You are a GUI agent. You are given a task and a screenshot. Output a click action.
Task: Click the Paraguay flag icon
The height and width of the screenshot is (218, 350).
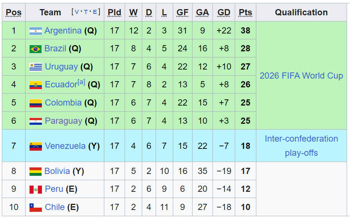(36, 121)
